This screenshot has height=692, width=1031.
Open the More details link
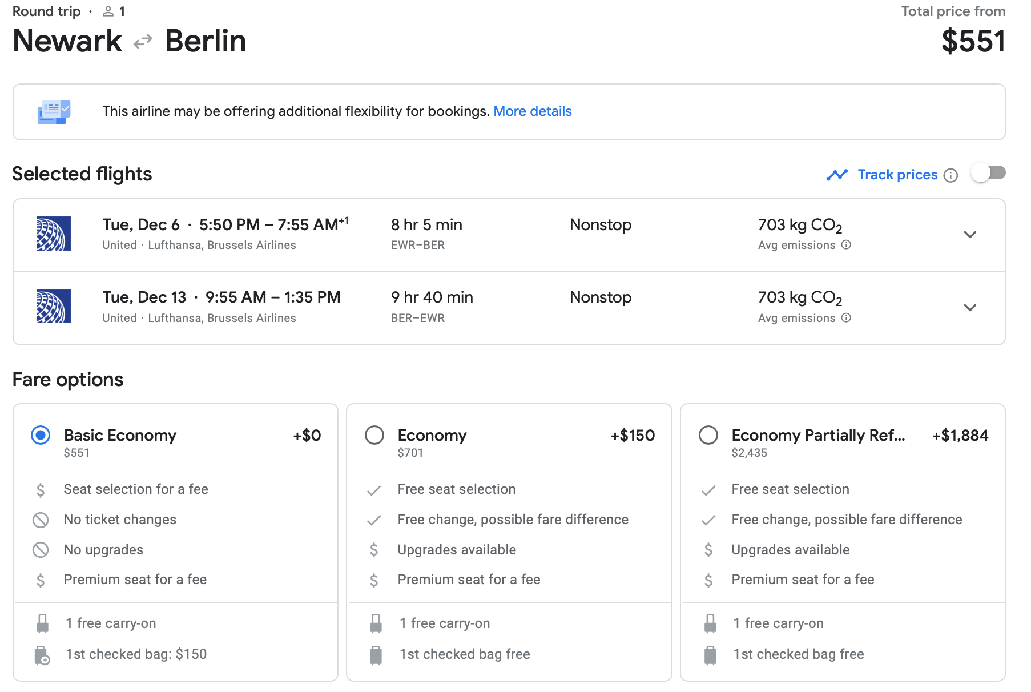click(x=533, y=111)
